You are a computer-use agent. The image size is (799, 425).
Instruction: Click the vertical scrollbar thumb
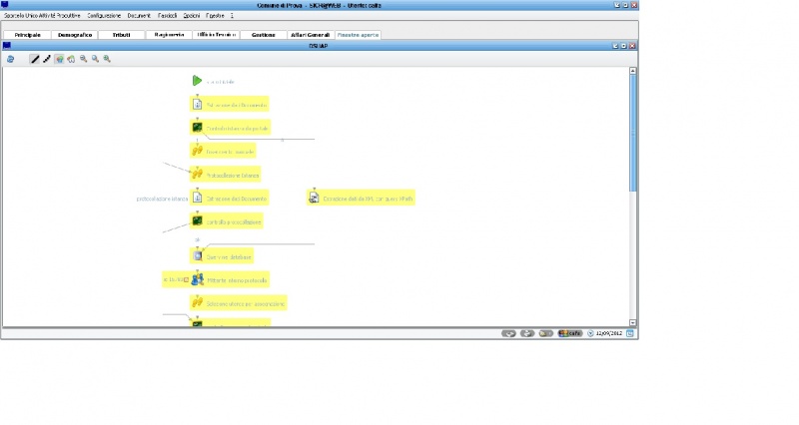[x=633, y=134]
